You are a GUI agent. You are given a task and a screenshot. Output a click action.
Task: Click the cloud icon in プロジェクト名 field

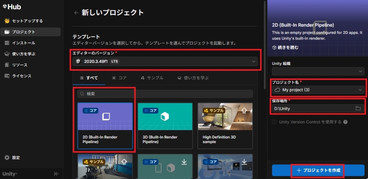(277, 90)
